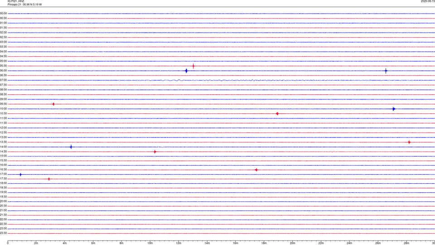435x245 pixels.
Task: Click the '20m' axis tick label
Action: pos(293,243)
